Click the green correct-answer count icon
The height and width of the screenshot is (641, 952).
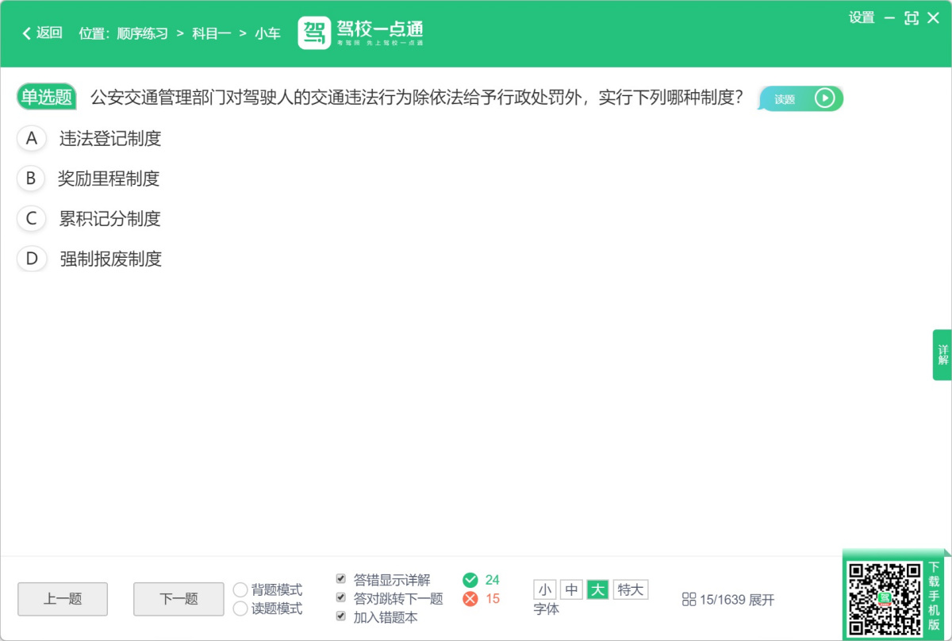[x=471, y=580]
